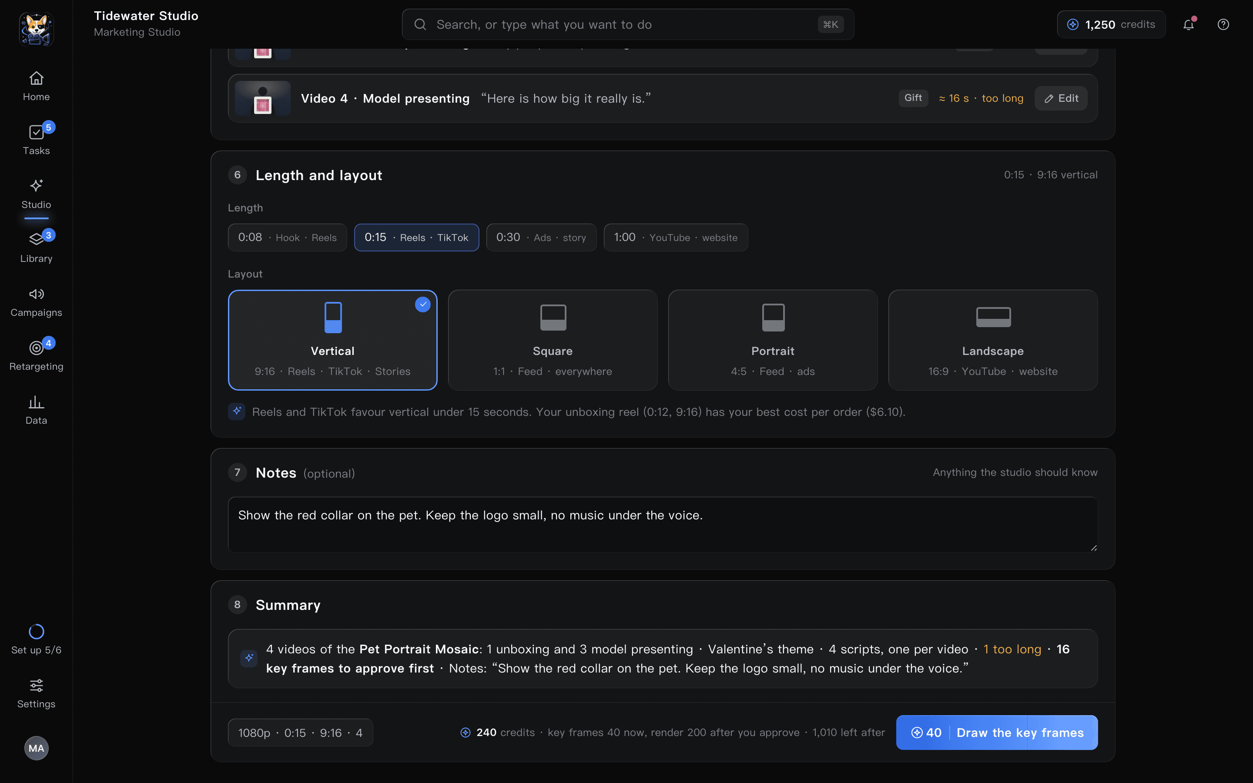Click the Length and layout heading
The image size is (1253, 783).
[x=319, y=176]
